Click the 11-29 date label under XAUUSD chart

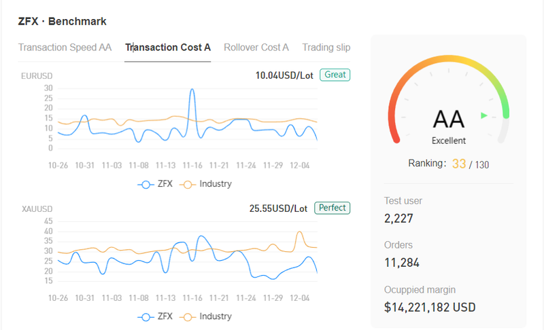pyautogui.click(x=273, y=298)
